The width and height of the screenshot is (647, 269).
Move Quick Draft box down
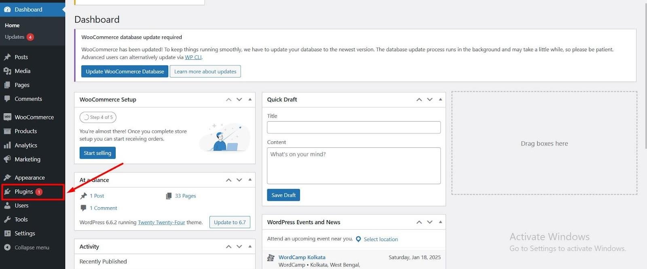pos(430,99)
